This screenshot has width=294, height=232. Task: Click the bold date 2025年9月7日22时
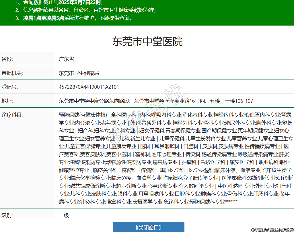(79, 3)
